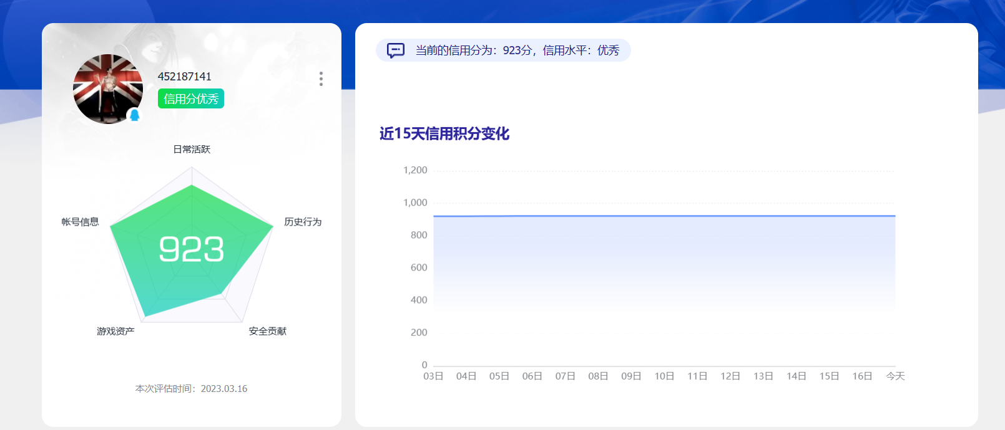The image size is (1005, 430).
Task: Select the 今天 point on chart axis
Action: point(895,376)
